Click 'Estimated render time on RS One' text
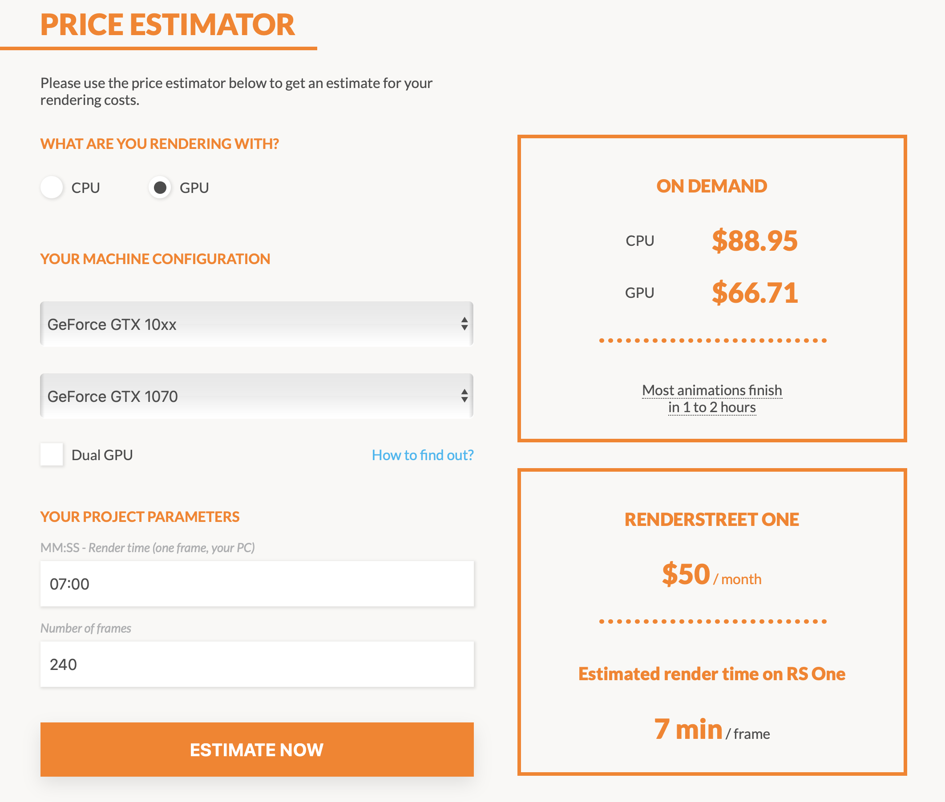The image size is (945, 802). pos(711,674)
